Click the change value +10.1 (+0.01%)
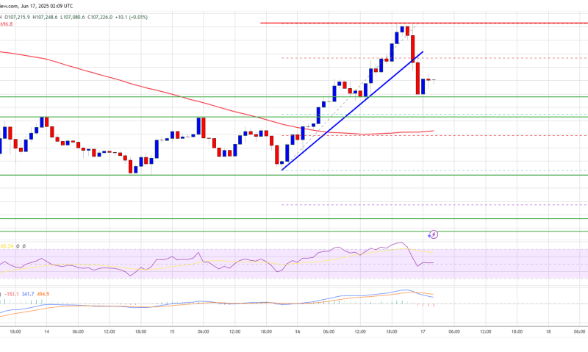The image size is (588, 352). click(x=132, y=17)
